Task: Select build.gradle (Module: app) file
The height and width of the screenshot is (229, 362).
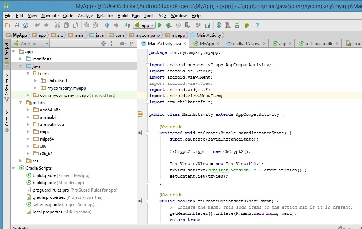Action: tap(58, 183)
